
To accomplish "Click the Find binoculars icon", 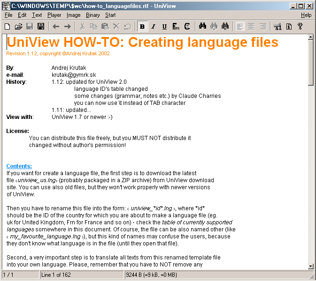I will coord(202,26).
